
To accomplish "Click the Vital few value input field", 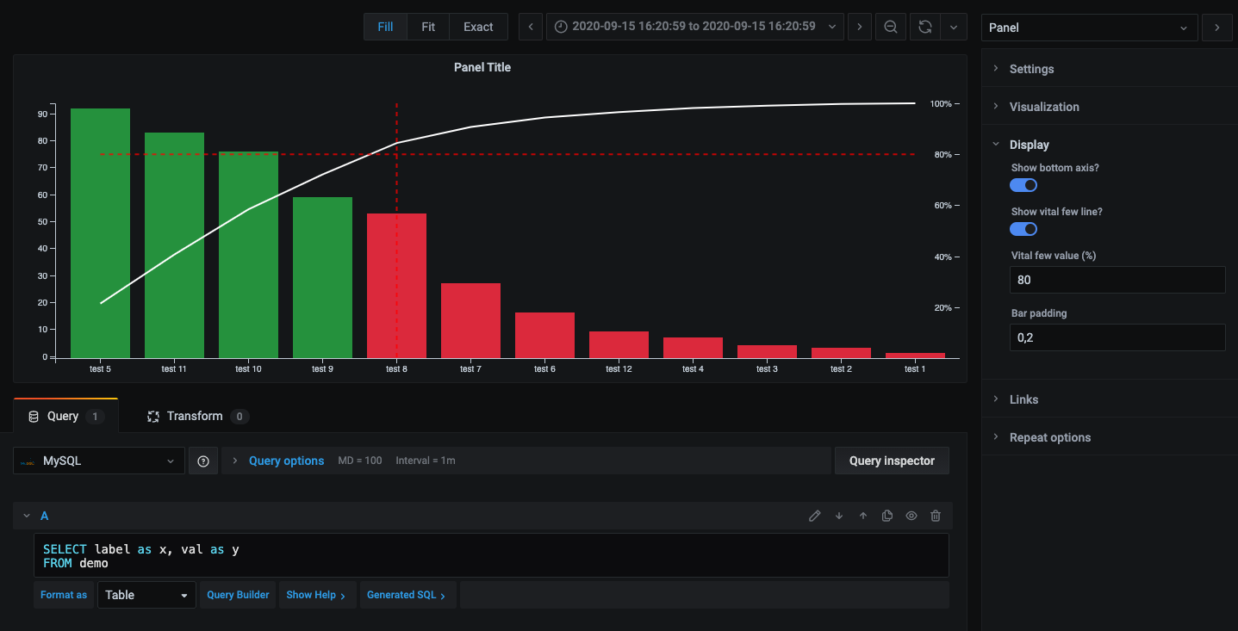I will 1117,280.
